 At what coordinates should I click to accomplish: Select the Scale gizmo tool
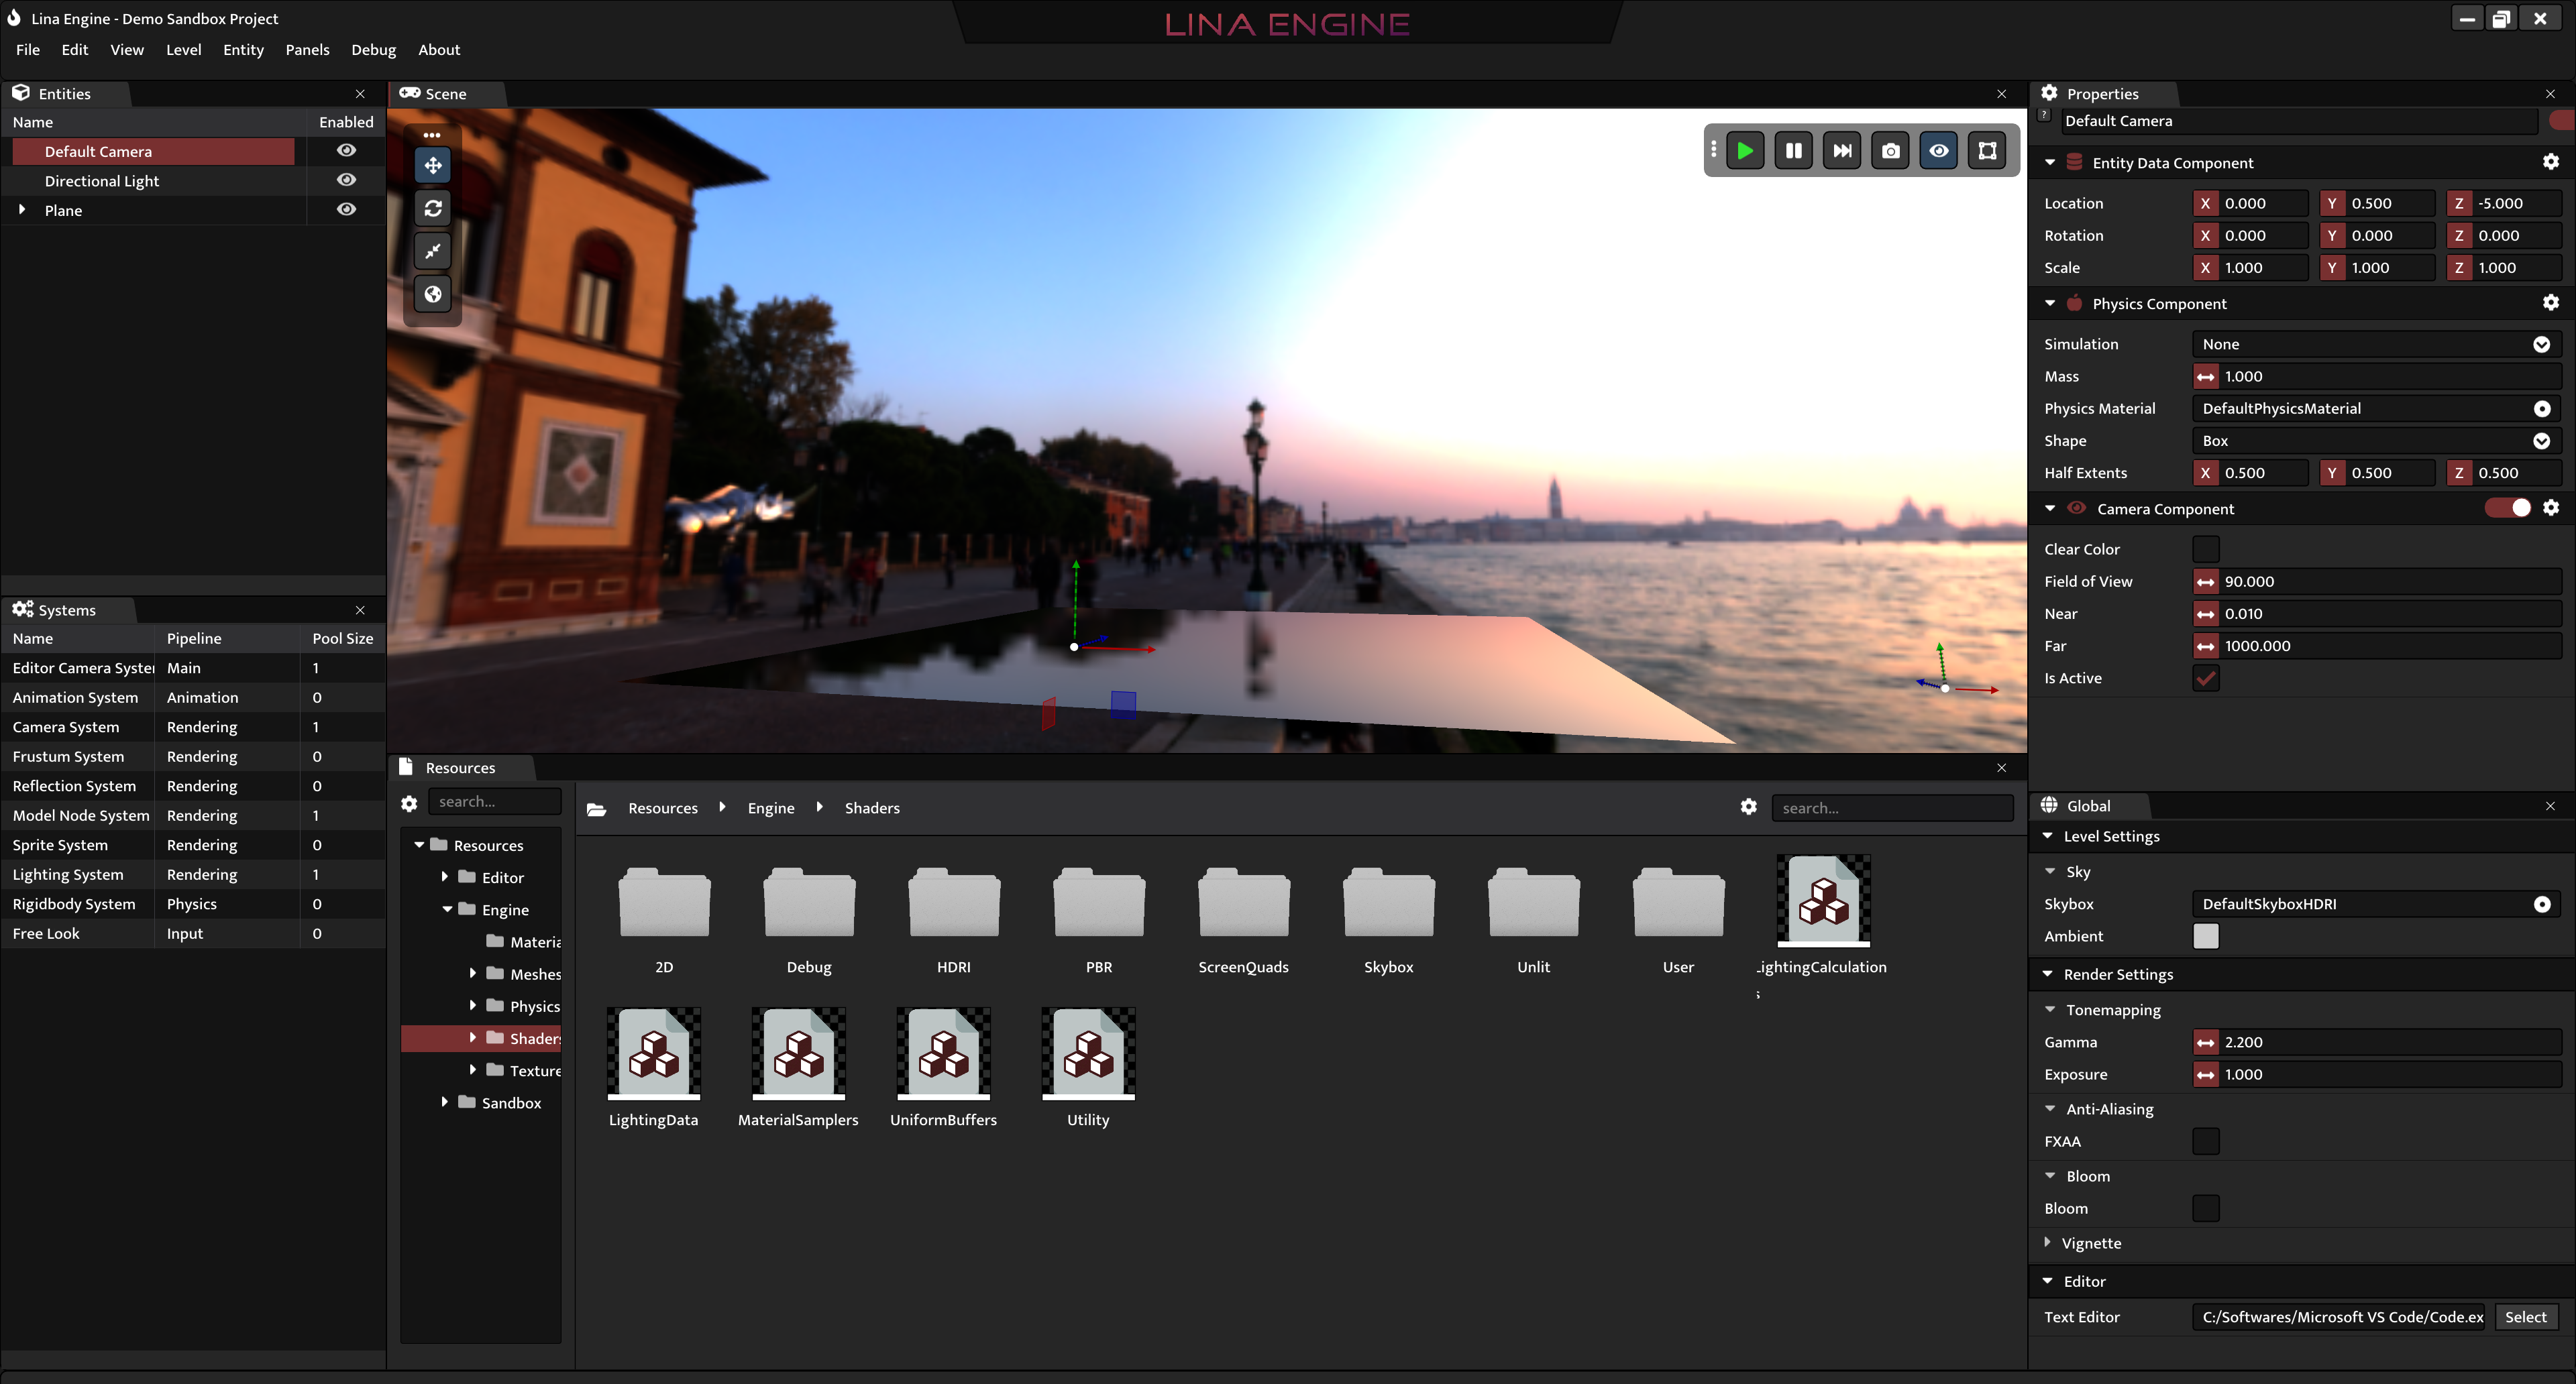433,251
